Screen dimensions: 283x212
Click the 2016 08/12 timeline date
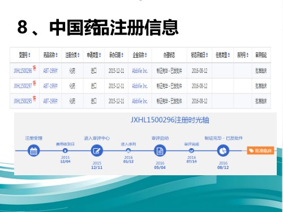click(x=223, y=165)
